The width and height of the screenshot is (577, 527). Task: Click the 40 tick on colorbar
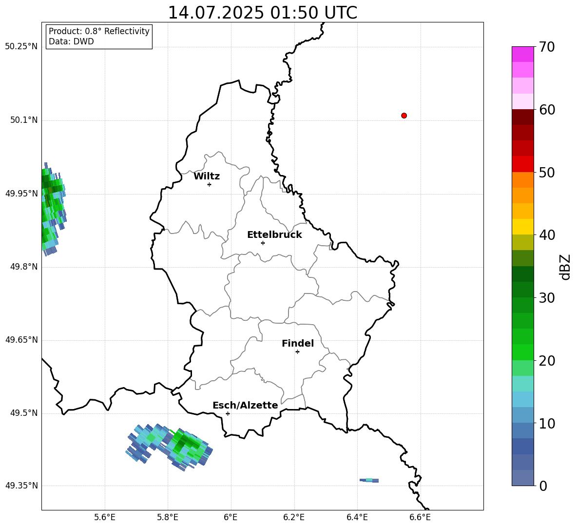tap(547, 235)
